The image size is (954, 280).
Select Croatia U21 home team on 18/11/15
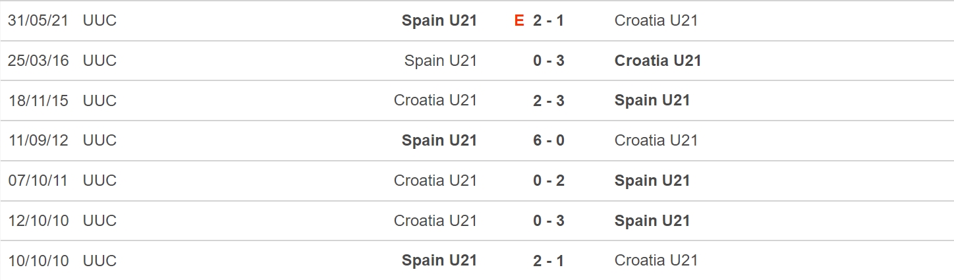click(x=435, y=100)
